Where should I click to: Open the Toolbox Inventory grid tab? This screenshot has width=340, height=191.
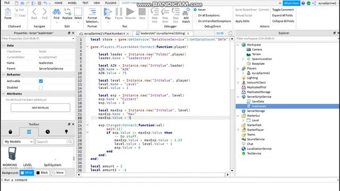point(29,132)
